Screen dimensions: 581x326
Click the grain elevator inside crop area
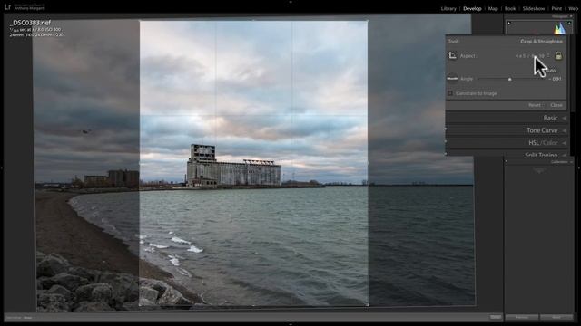tap(233, 166)
